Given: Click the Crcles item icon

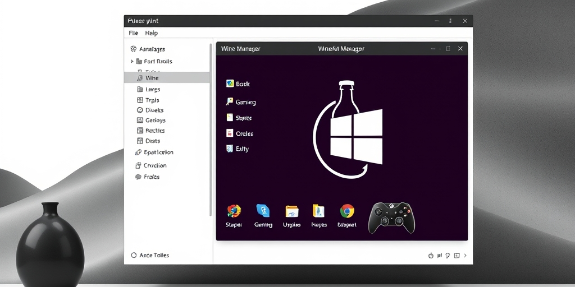Looking at the screenshot, I should [x=230, y=133].
